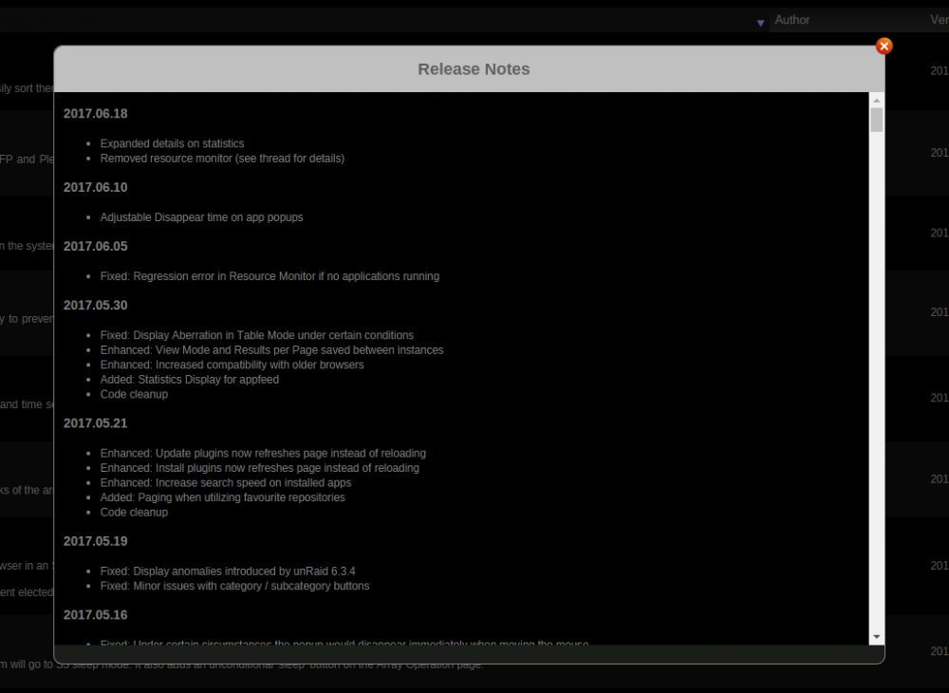Image resolution: width=949 pixels, height=693 pixels.
Task: Click 'Minor issues with category / subcategory buttons'
Action: pyautogui.click(x=234, y=586)
